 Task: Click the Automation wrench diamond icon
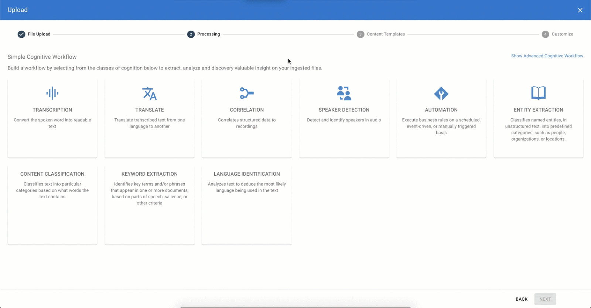(441, 94)
